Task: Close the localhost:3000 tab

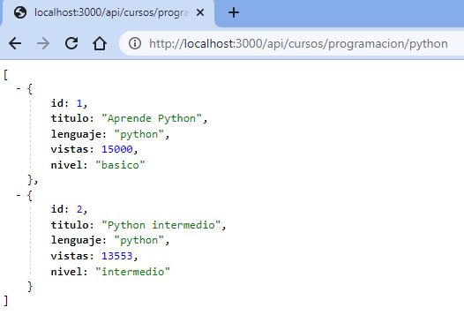Action: click(200, 12)
